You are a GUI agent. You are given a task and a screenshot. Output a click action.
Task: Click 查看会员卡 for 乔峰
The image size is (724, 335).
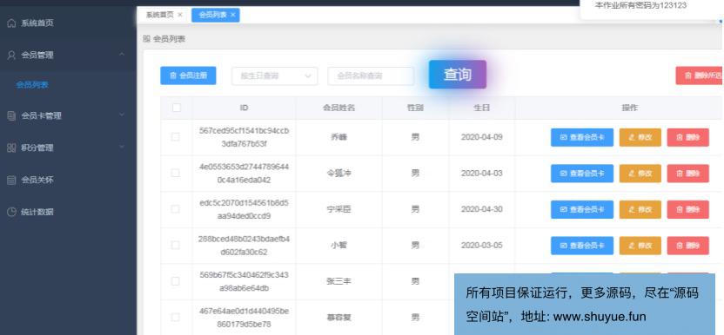582,137
